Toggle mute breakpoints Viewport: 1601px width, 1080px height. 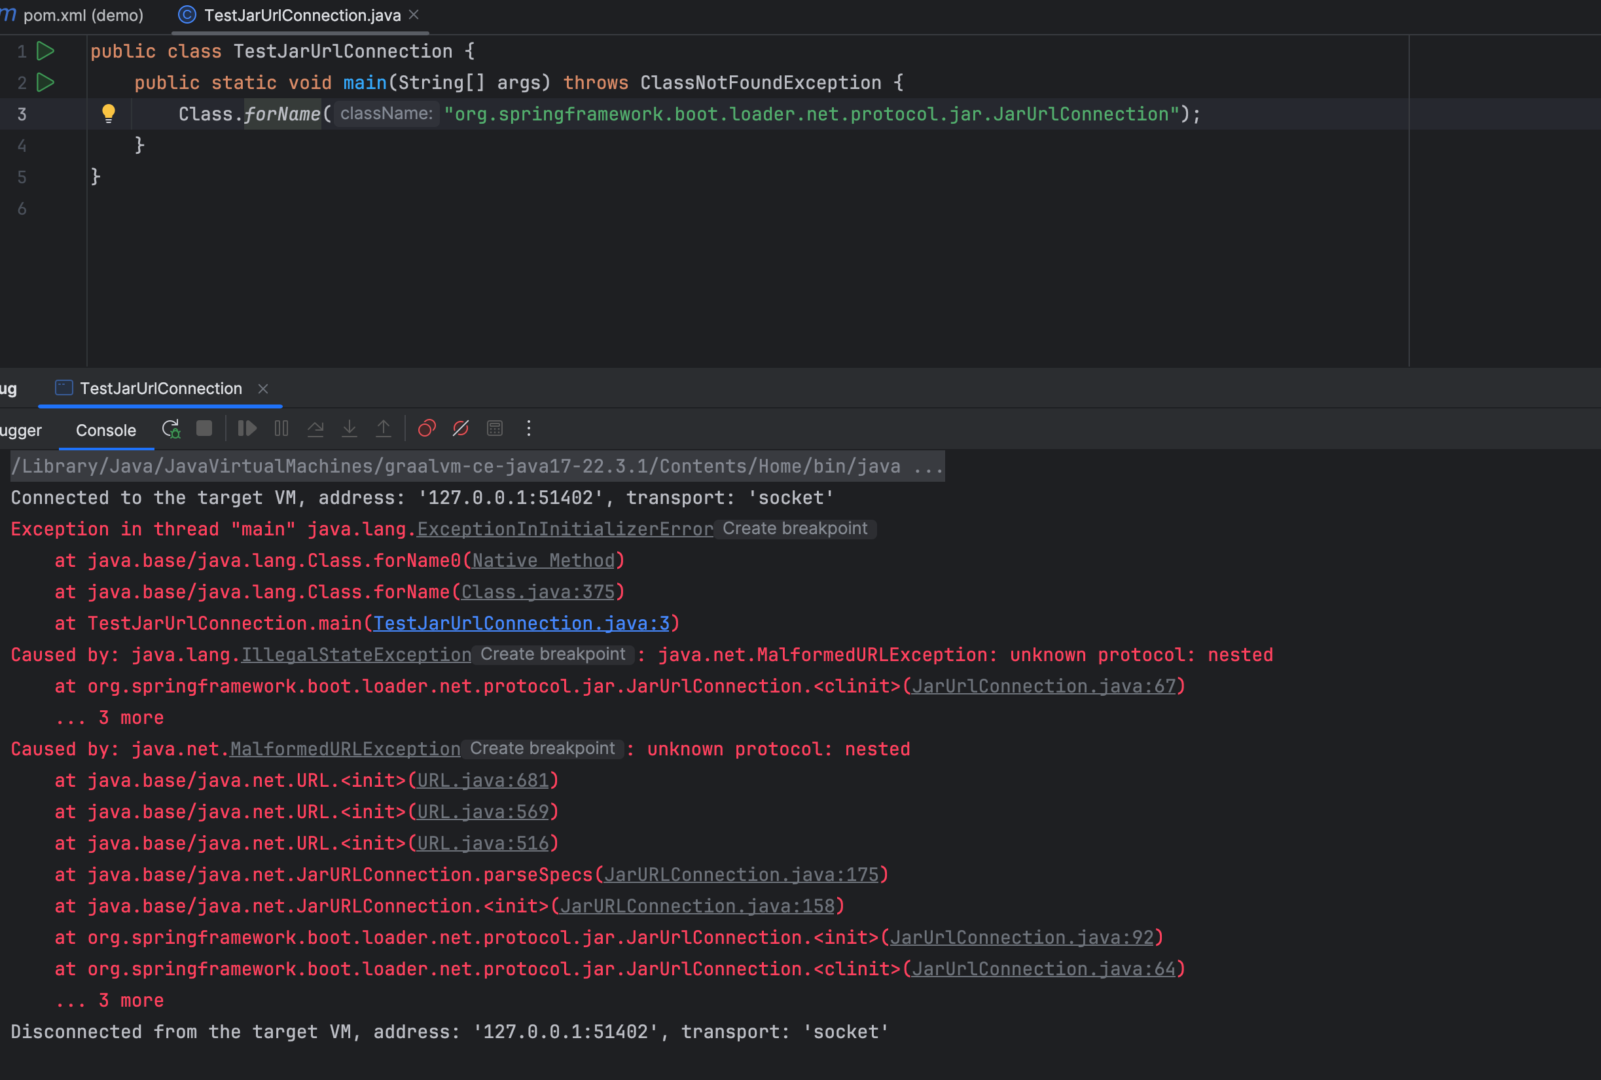click(459, 429)
